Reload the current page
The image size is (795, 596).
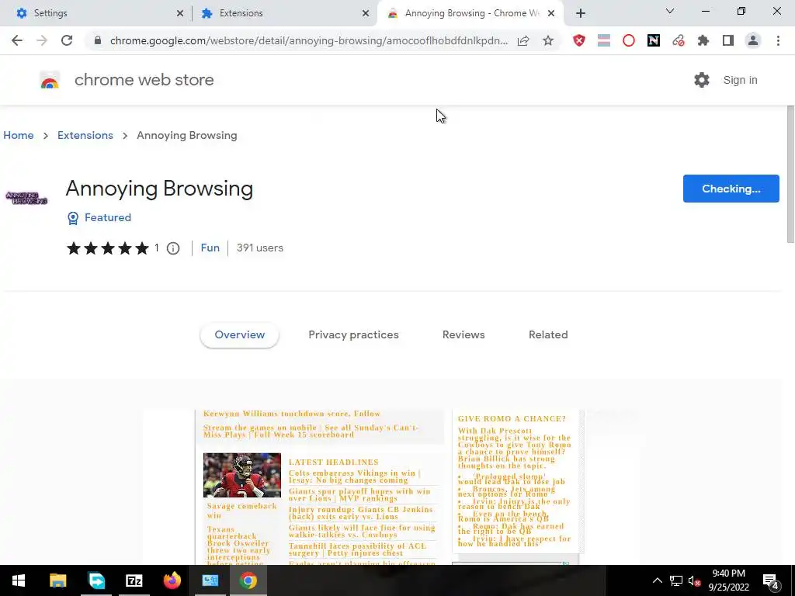click(67, 40)
